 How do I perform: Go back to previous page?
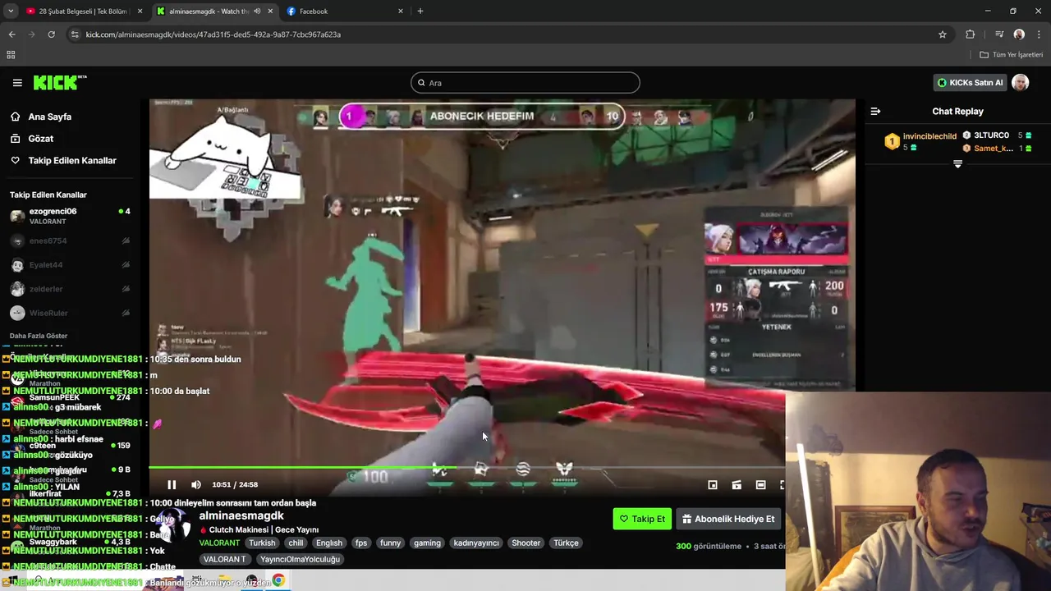[x=11, y=34]
